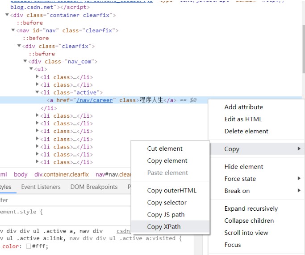
Task: Switch to the Styles tab
Action: coord(5,187)
